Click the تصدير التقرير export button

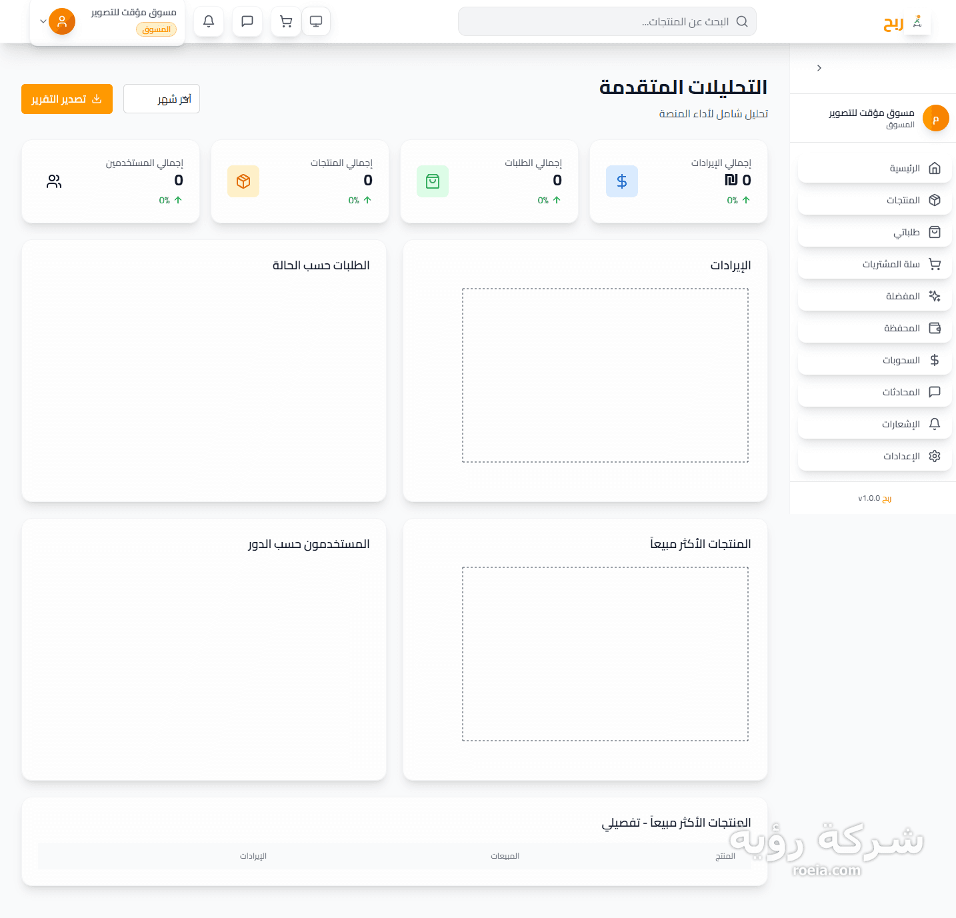pyautogui.click(x=67, y=99)
